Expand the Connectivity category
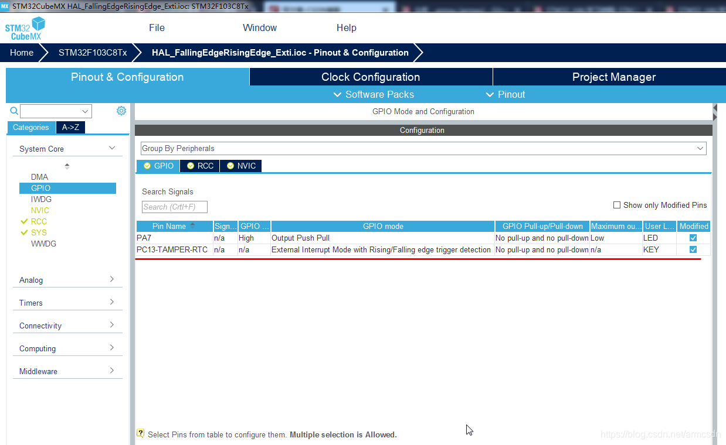Image resolution: width=726 pixels, height=445 pixels. [67, 326]
